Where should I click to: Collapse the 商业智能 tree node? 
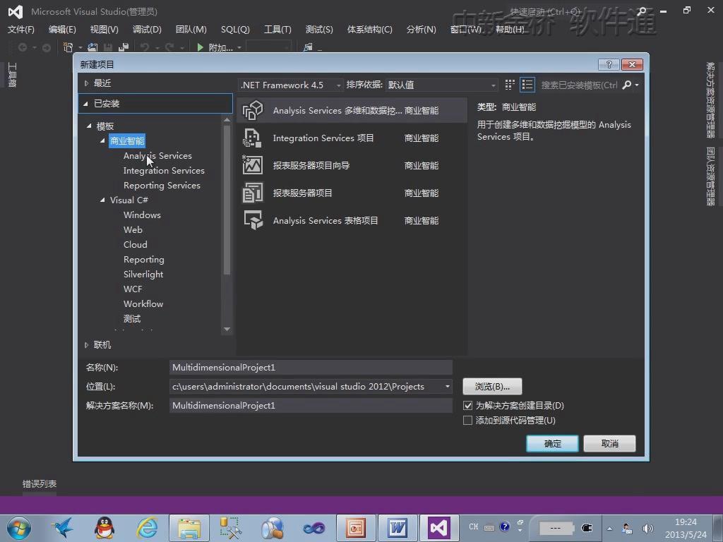point(102,140)
